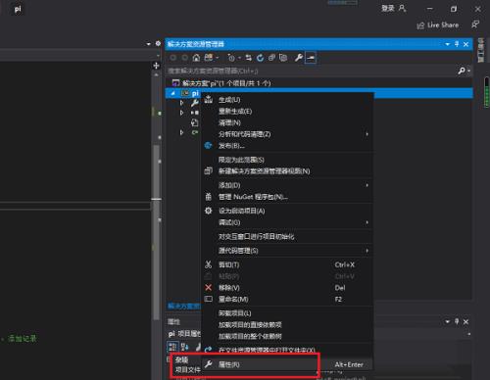Refresh the Solution Explorer
This screenshot has height=380, width=490.
[x=260, y=58]
